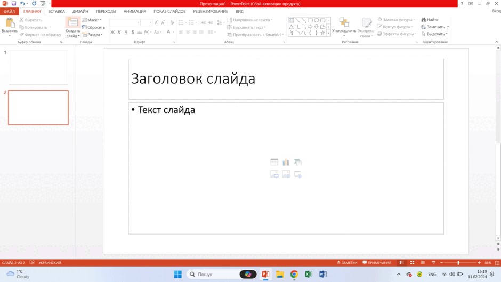The image size is (501, 282).
Task: Switch to ВСТАВКА tab
Action: (56, 11)
